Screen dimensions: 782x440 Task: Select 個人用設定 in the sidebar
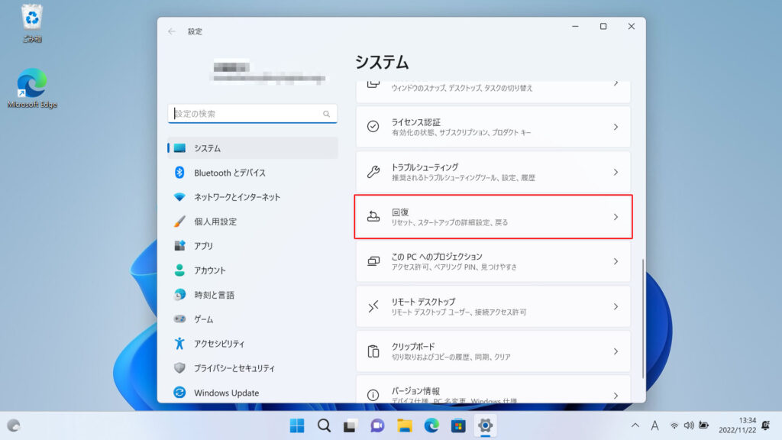(253, 222)
